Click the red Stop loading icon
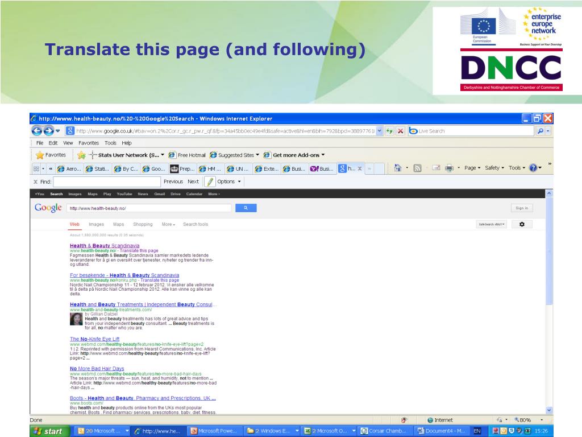Viewport: 582px width, 437px height. (400, 131)
